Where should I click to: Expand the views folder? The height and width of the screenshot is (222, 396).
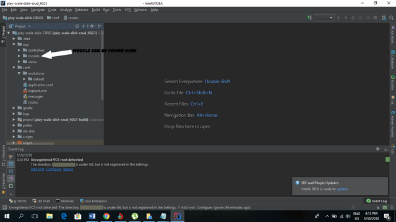(19, 62)
